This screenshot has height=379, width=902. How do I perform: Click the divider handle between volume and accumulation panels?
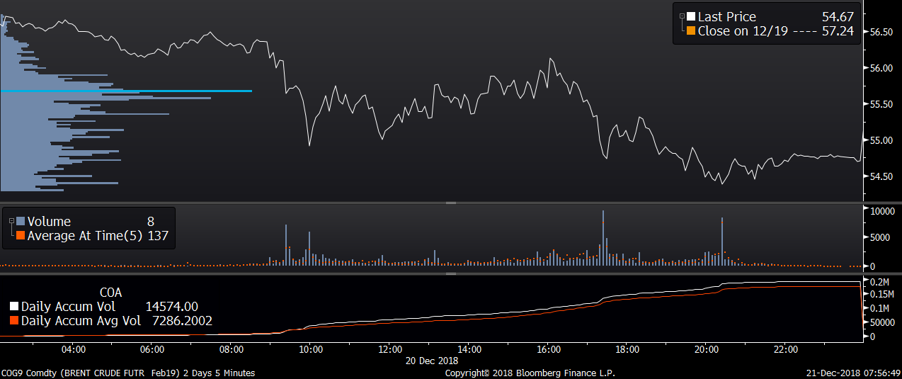[x=451, y=273]
